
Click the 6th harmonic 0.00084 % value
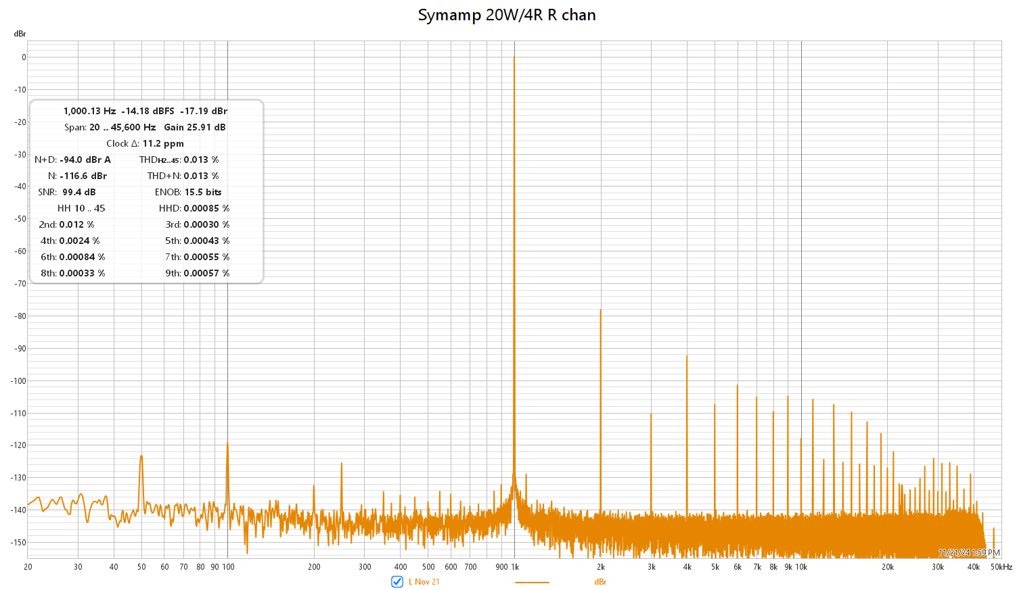82,257
